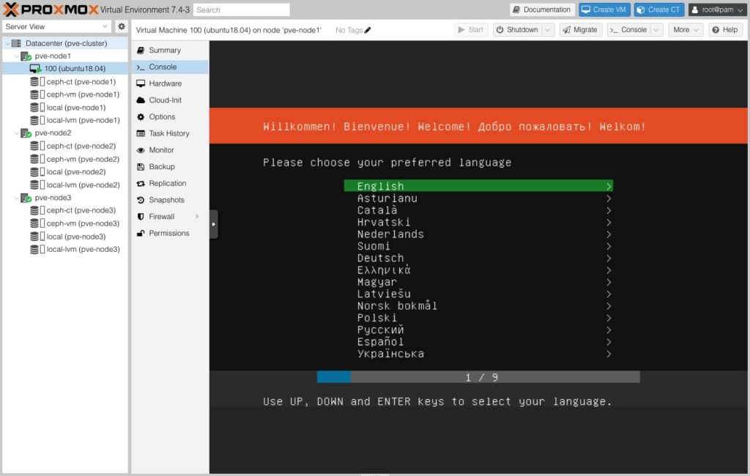Collapse the pve-node3 tree branch
Viewport: 750px width, 476px height.
[x=17, y=198]
